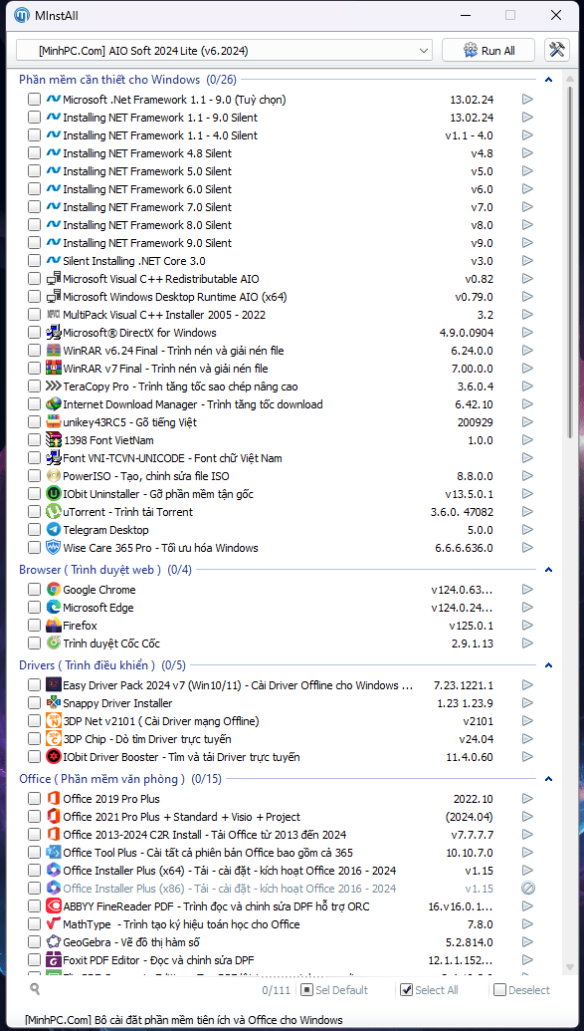Click the 0/111 selection counter
The height and width of the screenshot is (1031, 584).
(276, 990)
